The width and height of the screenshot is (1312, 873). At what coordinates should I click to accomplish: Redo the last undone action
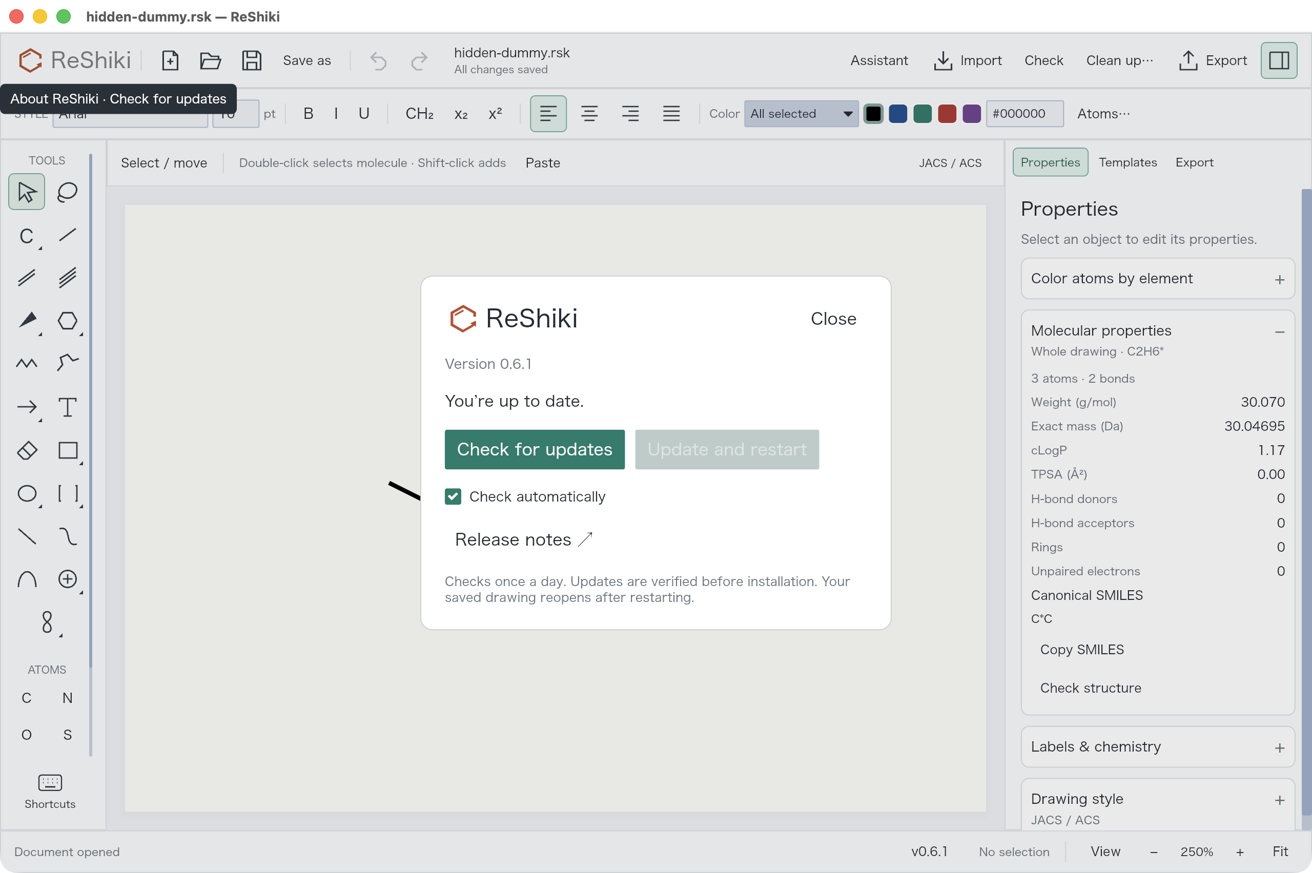click(x=419, y=60)
